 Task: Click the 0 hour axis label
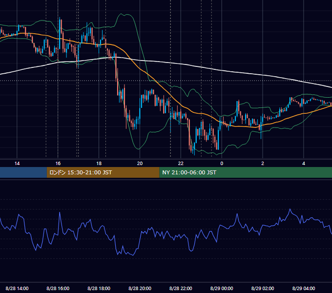(222, 164)
